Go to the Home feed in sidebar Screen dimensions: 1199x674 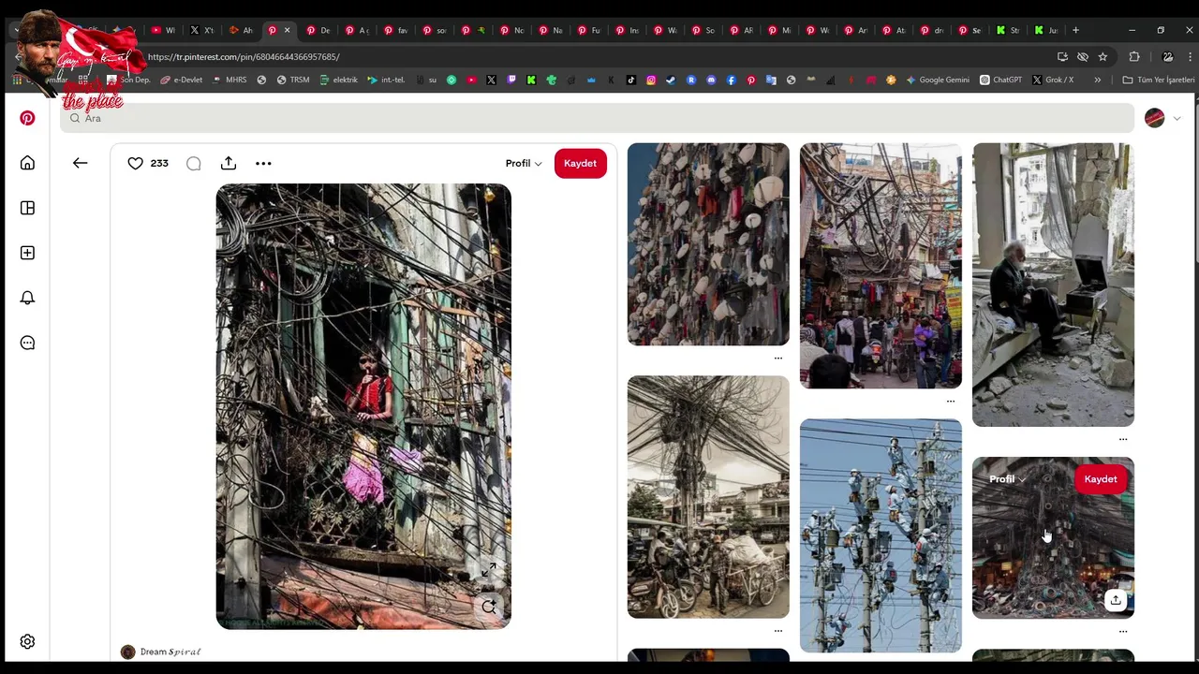[x=27, y=163]
